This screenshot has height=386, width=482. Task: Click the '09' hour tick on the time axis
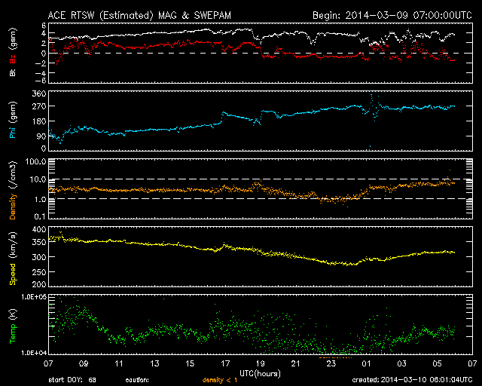pyautogui.click(x=84, y=364)
